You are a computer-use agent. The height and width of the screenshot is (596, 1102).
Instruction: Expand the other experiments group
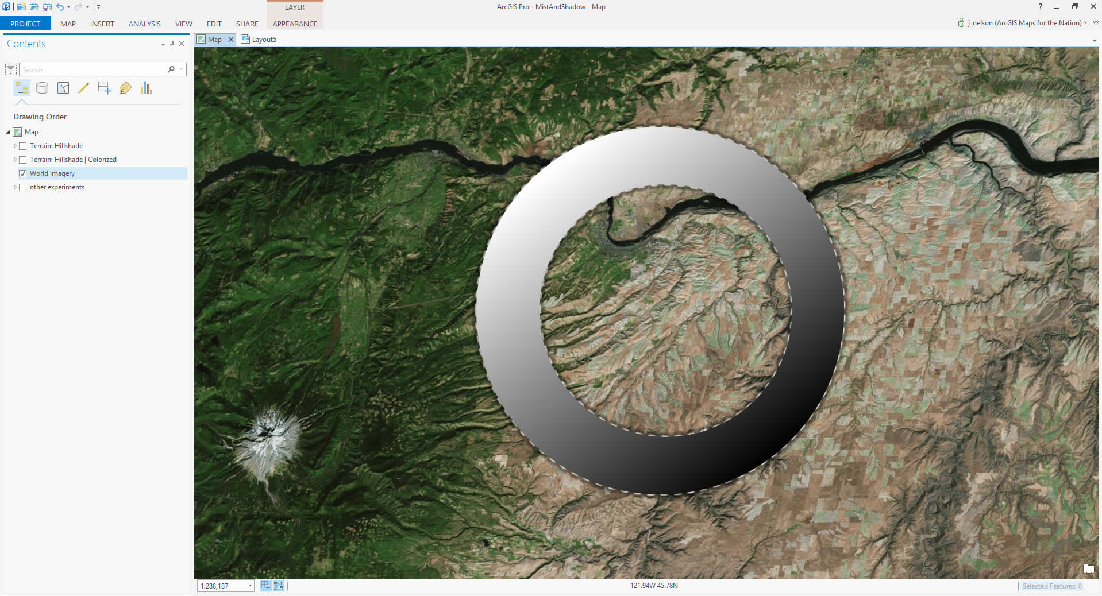coord(15,187)
